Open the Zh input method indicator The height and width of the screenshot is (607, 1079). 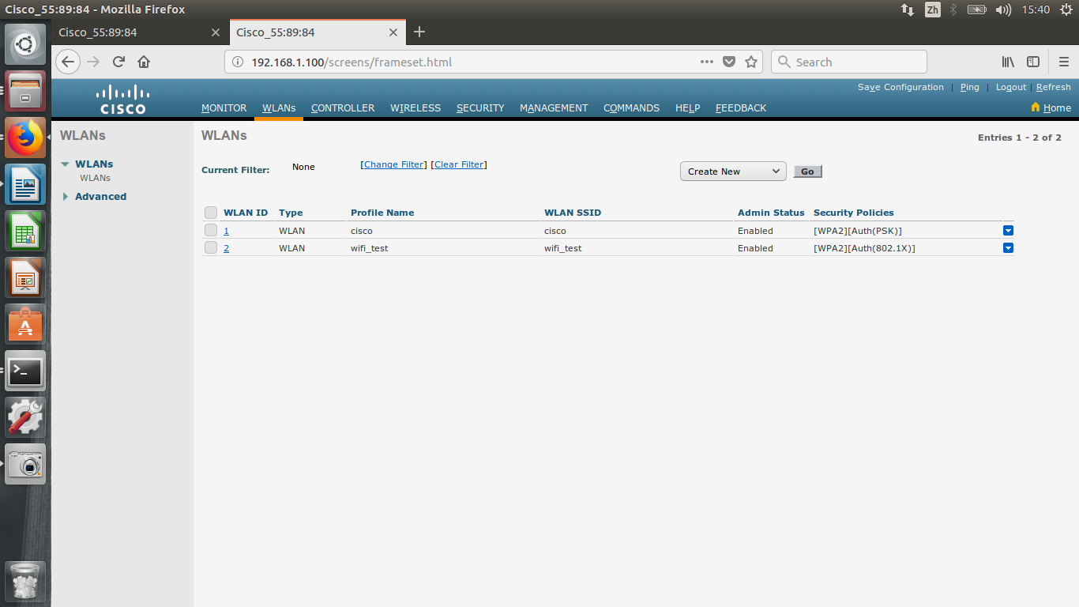(x=933, y=9)
